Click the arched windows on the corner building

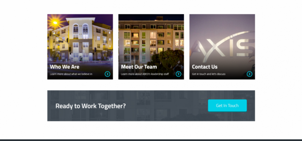coord(80,29)
